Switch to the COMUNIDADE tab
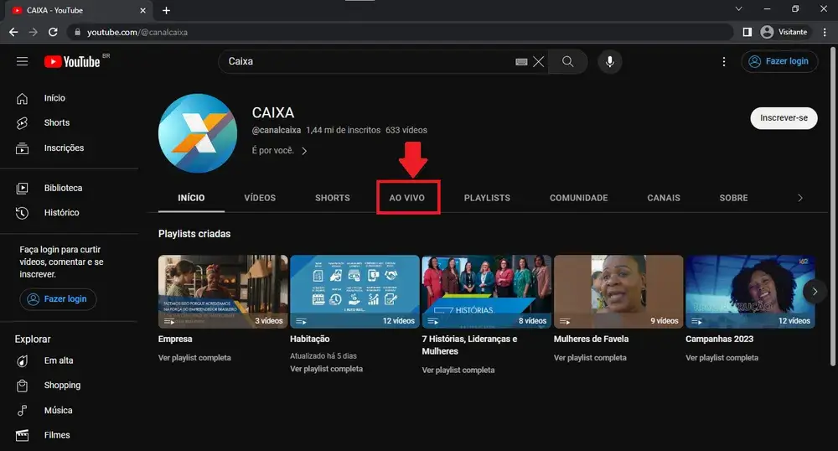The height and width of the screenshot is (451, 838). [x=579, y=198]
